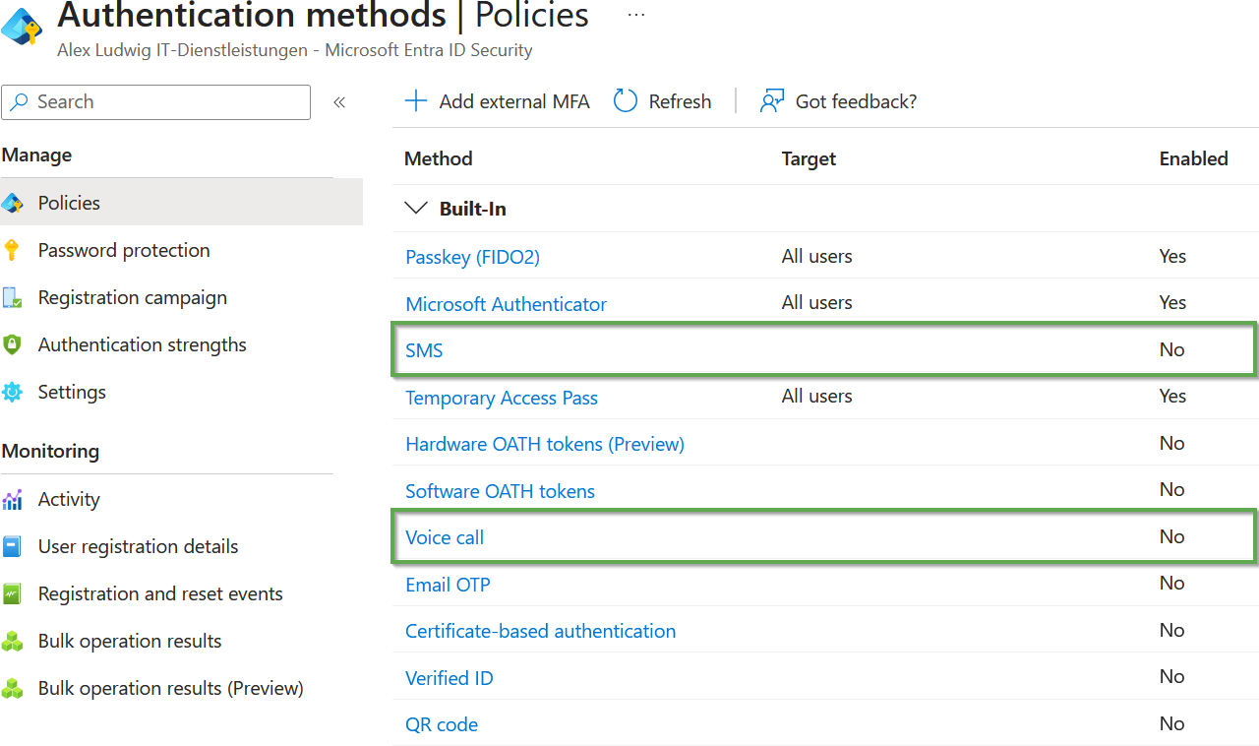Click the Enabled column header
The height and width of the screenshot is (746, 1259).
pyautogui.click(x=1193, y=158)
